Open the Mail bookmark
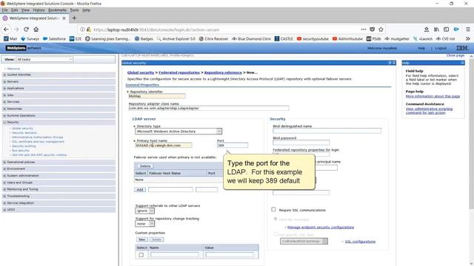The image size is (474, 266). 10,38
